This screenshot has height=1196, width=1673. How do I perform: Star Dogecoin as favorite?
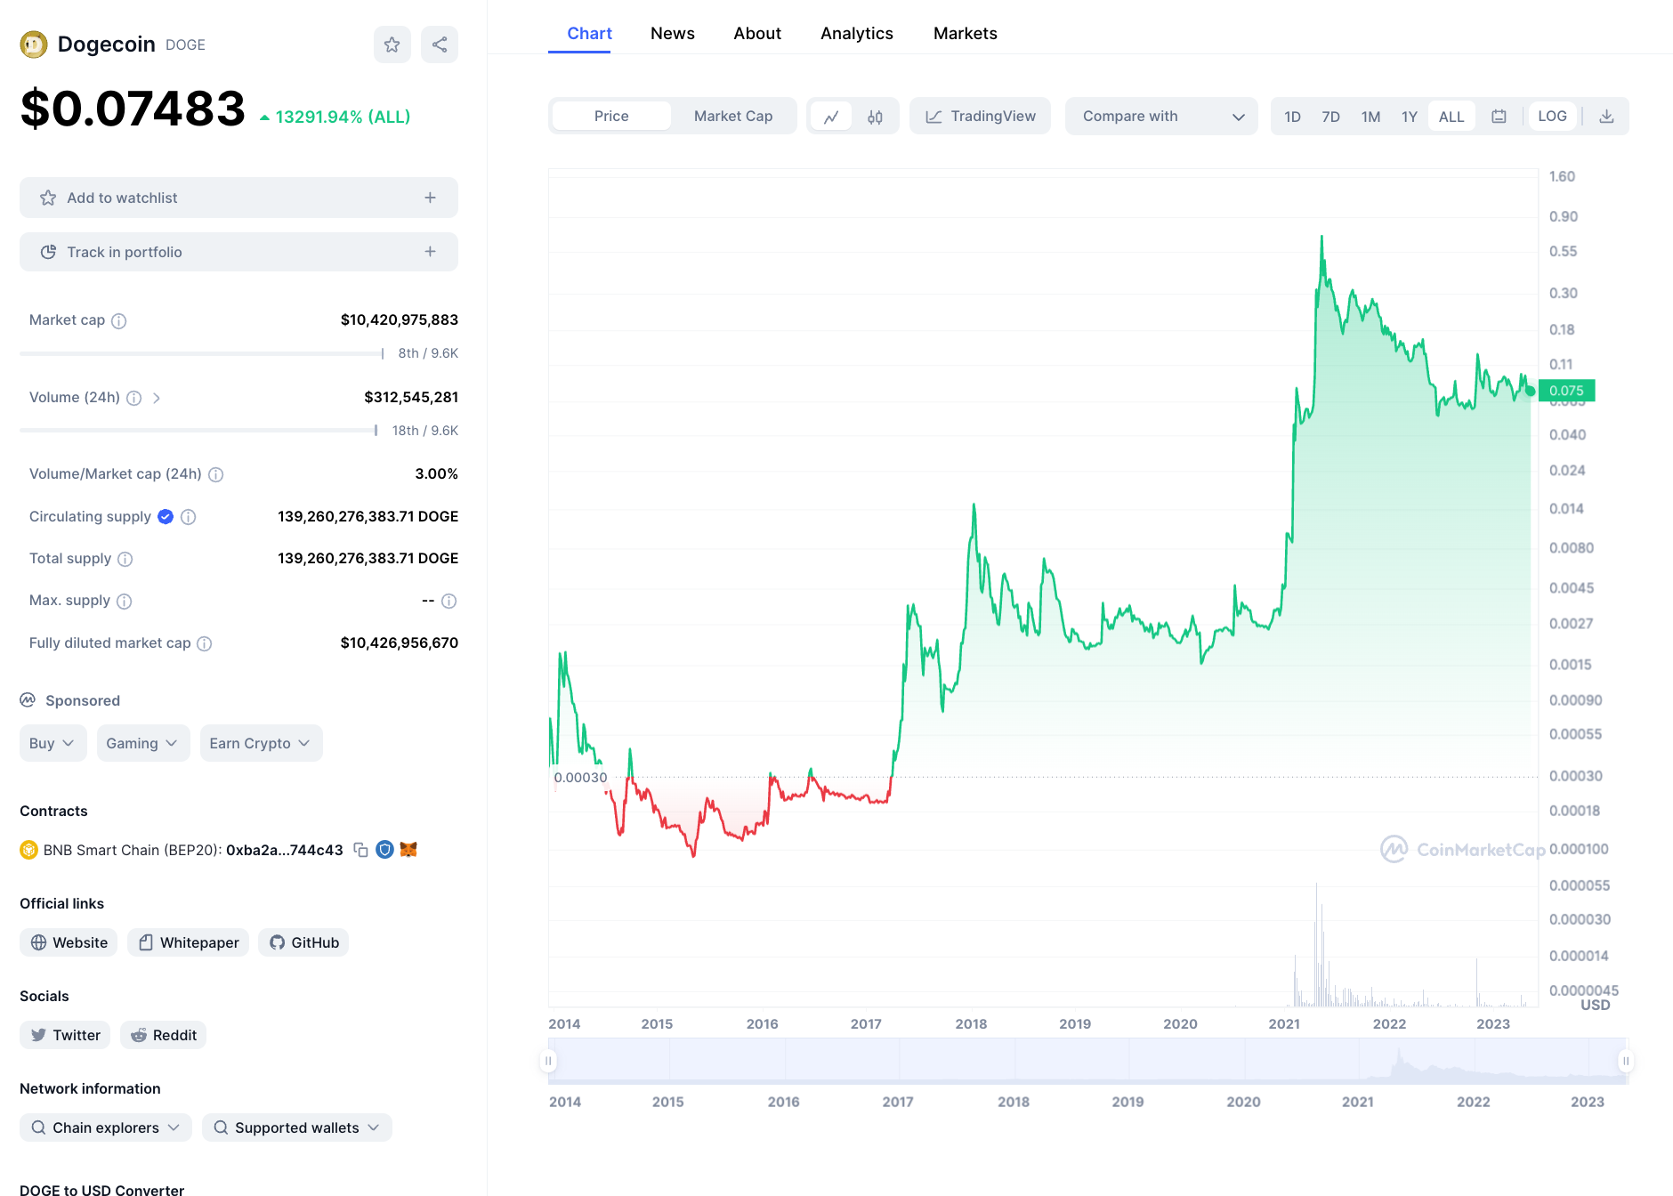pyautogui.click(x=392, y=44)
